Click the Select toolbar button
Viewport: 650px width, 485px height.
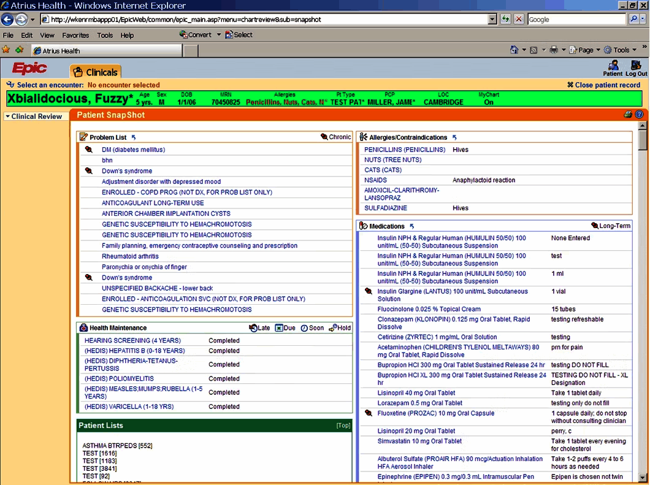coord(239,35)
